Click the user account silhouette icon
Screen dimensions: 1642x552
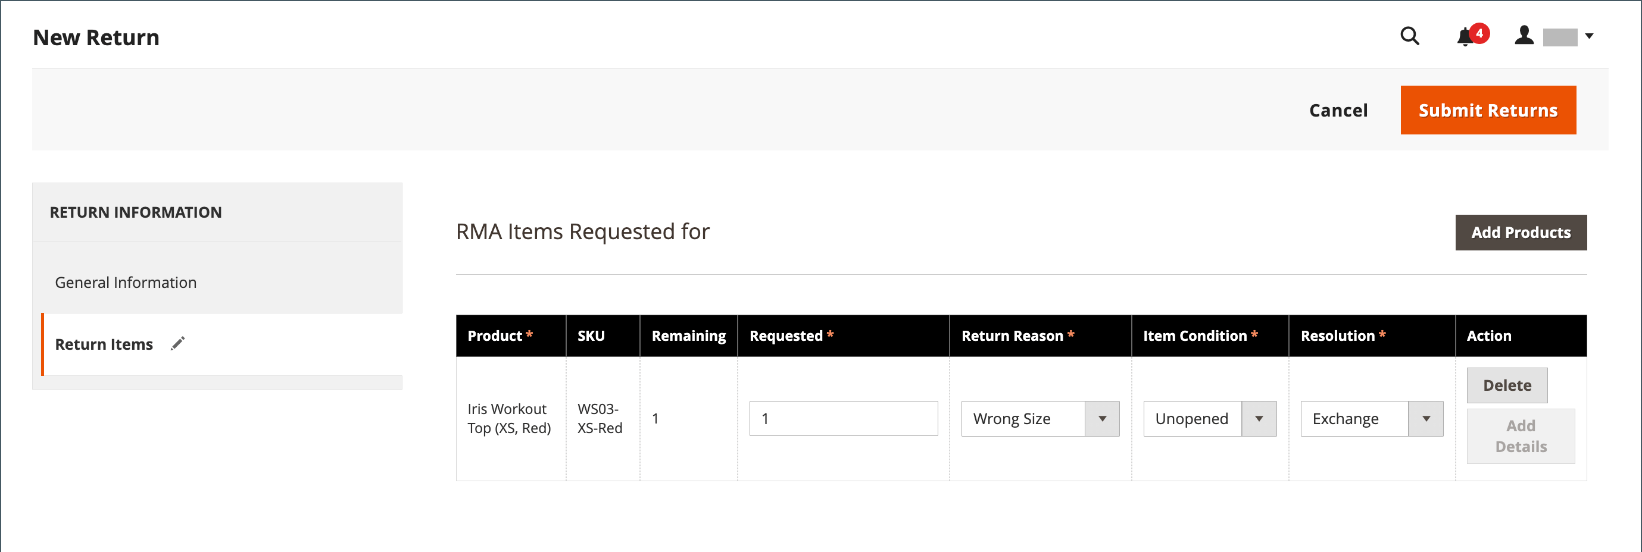coord(1524,36)
